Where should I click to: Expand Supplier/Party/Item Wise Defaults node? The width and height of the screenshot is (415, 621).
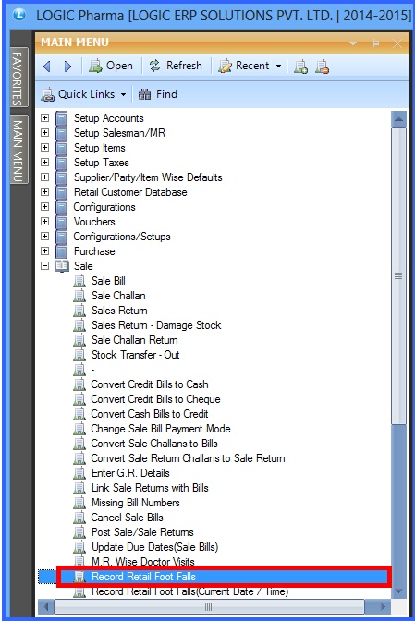(44, 177)
